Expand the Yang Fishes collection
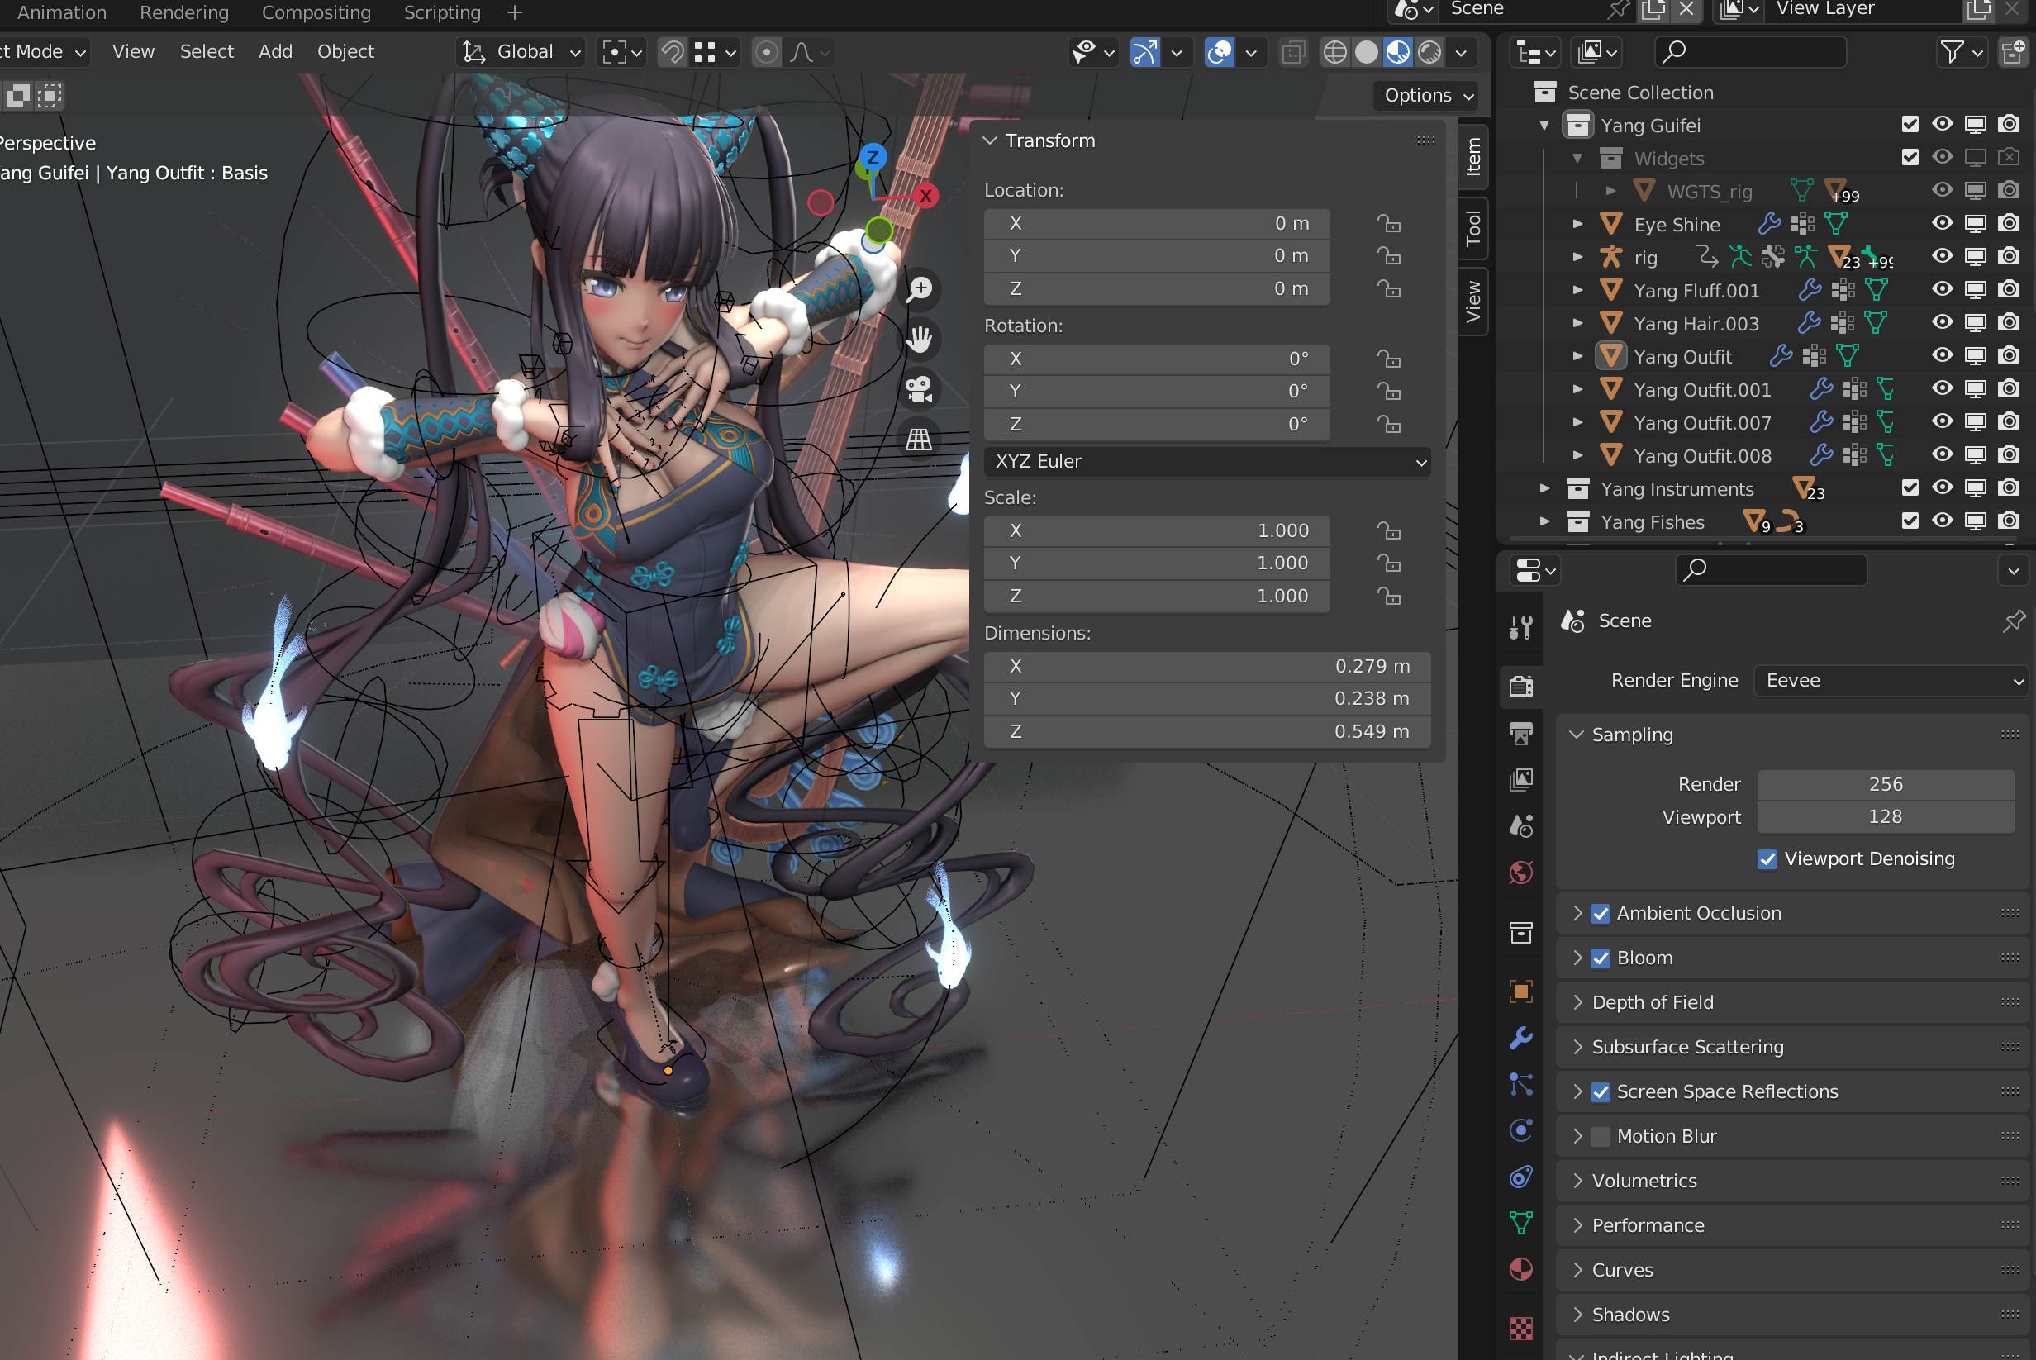 (1544, 521)
